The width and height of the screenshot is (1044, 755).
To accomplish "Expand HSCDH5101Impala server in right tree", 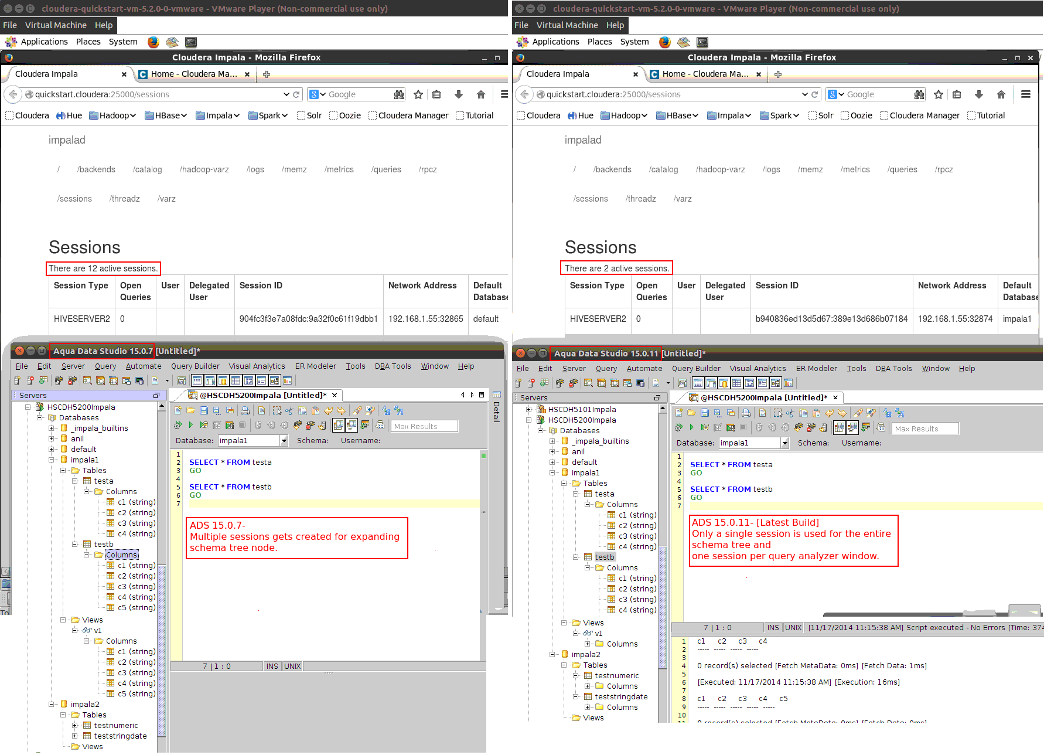I will [x=529, y=410].
